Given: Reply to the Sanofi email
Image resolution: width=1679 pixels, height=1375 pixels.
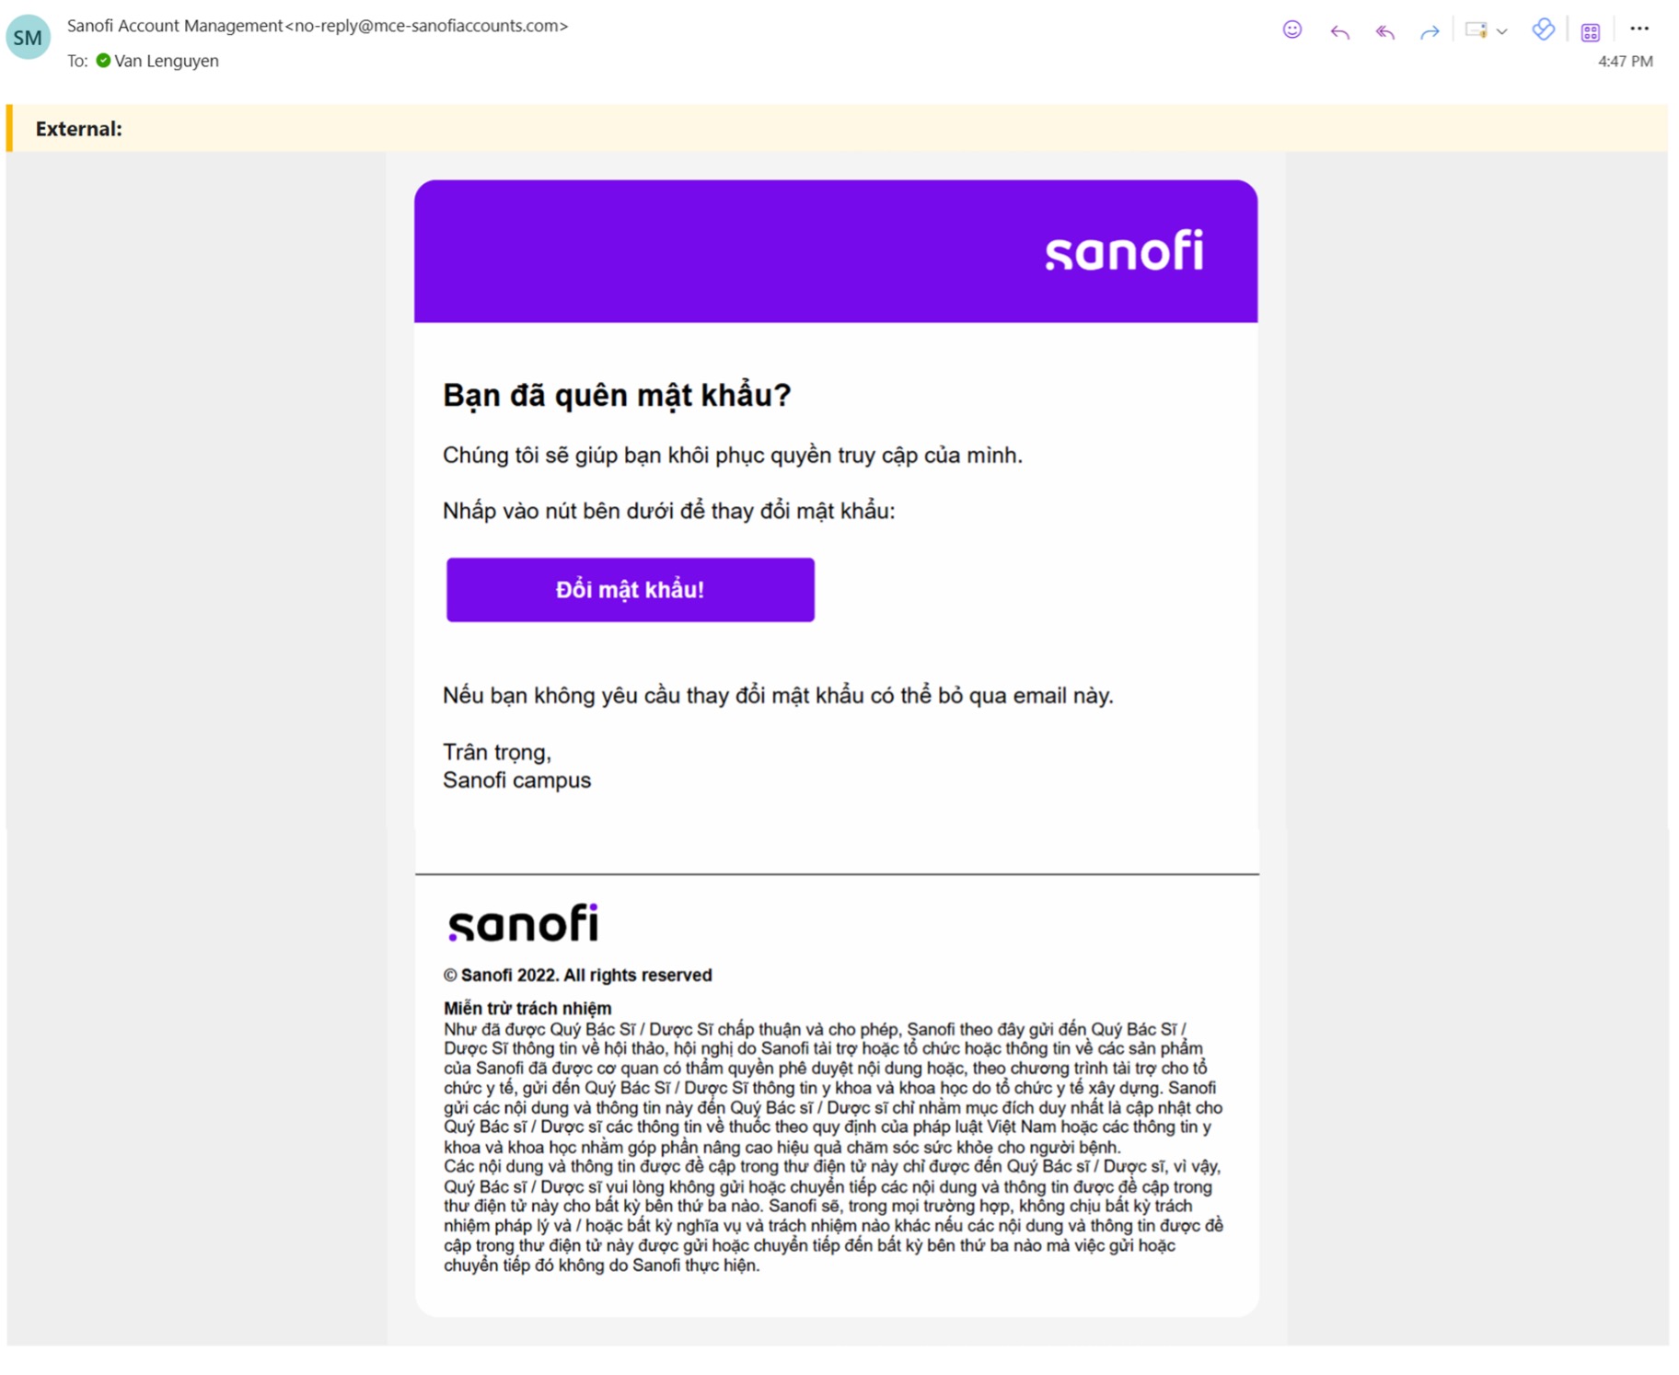Looking at the screenshot, I should (x=1339, y=32).
